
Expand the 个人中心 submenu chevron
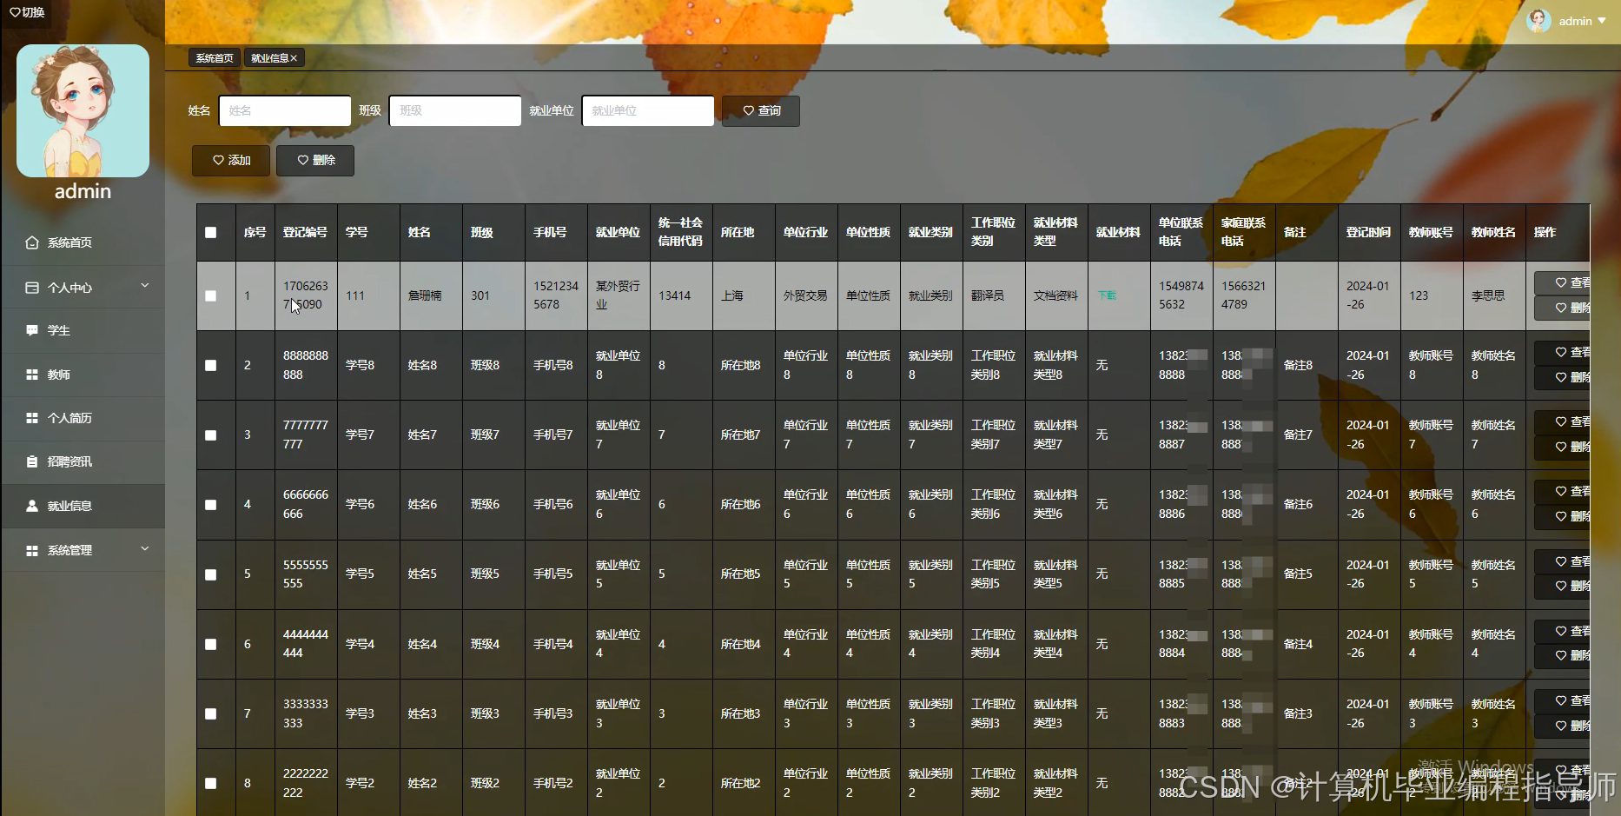click(x=145, y=285)
